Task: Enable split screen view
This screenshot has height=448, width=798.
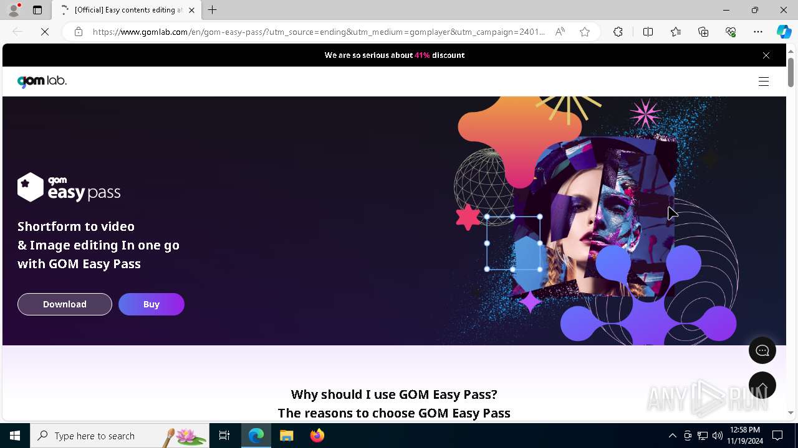Action: tap(648, 32)
